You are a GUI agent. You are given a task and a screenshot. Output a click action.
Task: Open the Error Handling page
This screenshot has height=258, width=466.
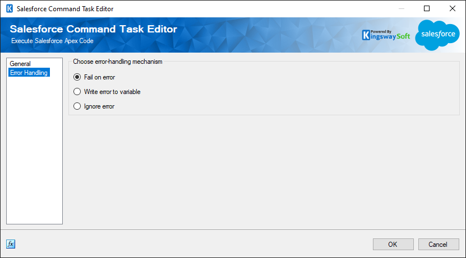pos(29,73)
